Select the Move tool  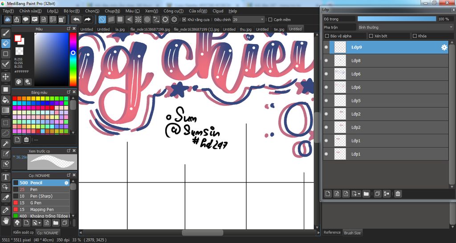pyautogui.click(x=5, y=77)
